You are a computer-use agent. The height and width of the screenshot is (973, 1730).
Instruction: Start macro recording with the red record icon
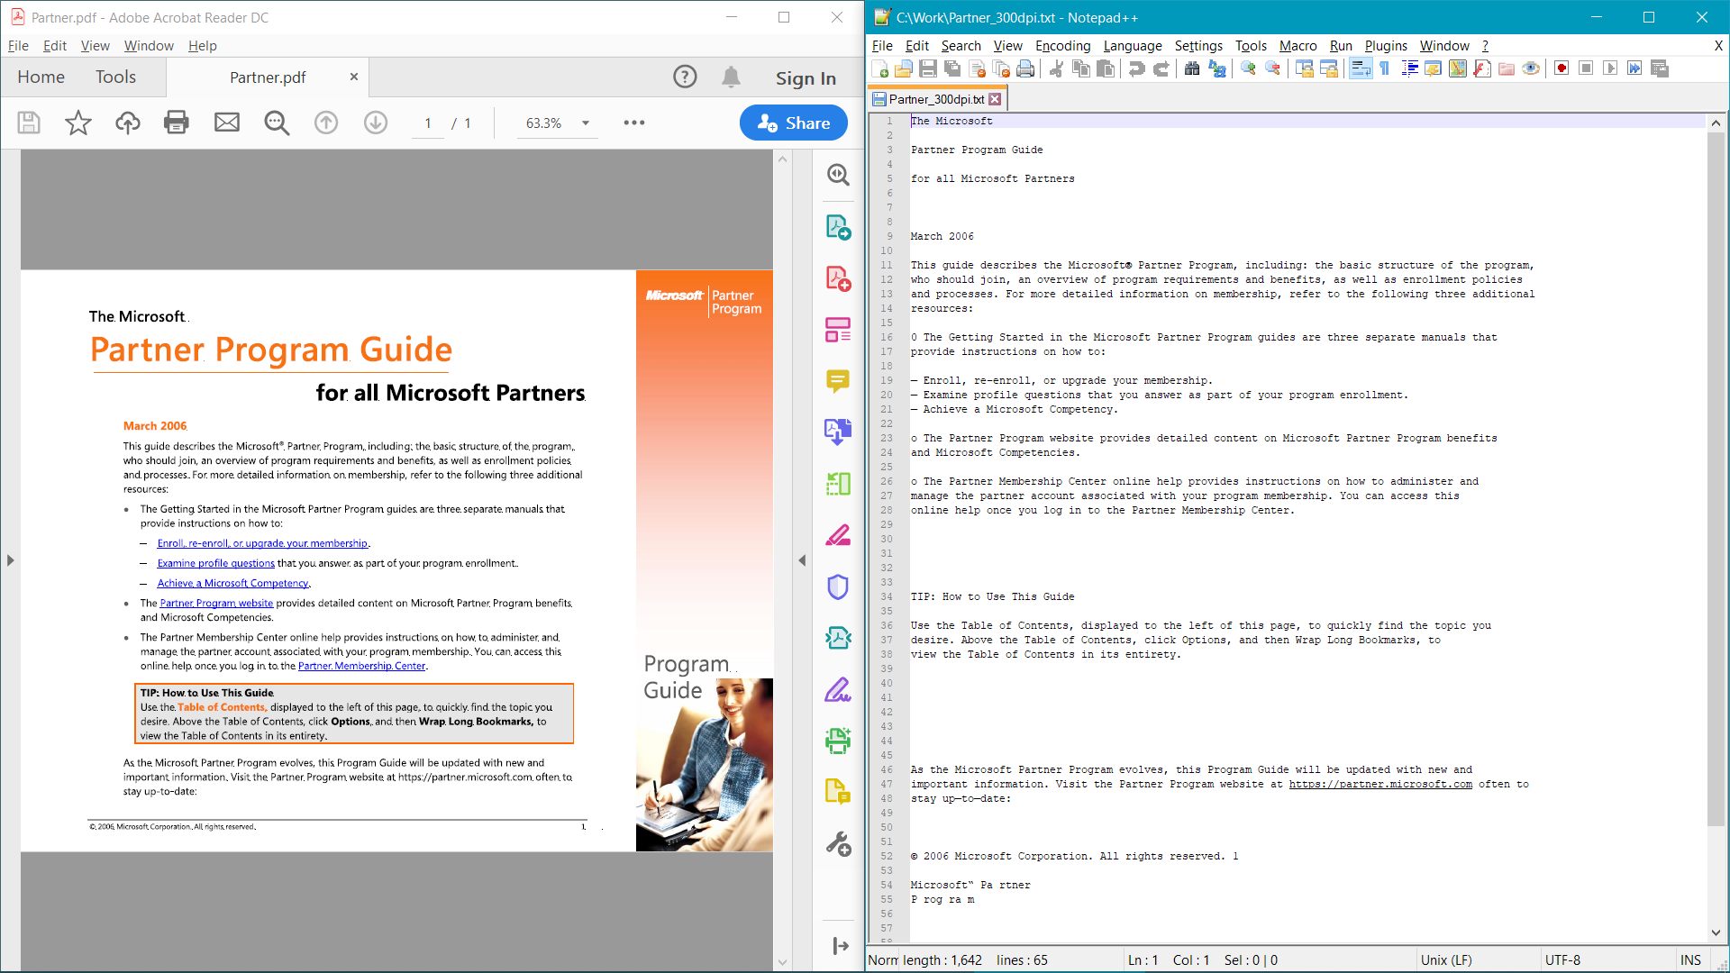[x=1562, y=69]
